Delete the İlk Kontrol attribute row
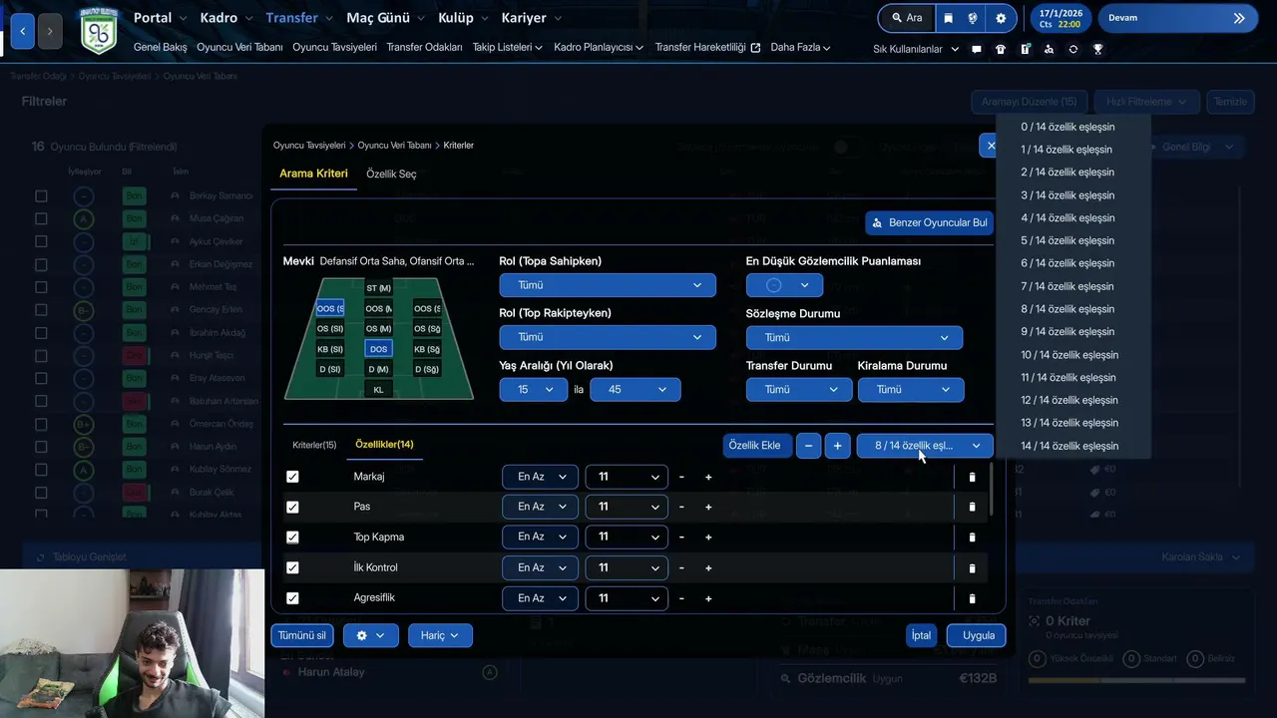This screenshot has height=718, width=1277. point(973,568)
